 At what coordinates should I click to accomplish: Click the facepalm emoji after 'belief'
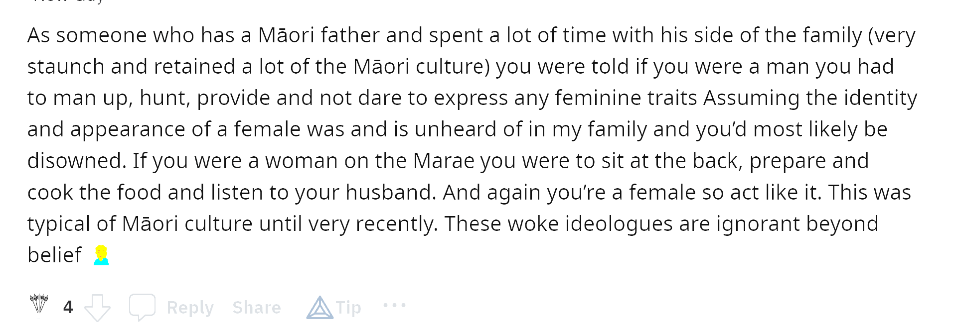pos(101,255)
